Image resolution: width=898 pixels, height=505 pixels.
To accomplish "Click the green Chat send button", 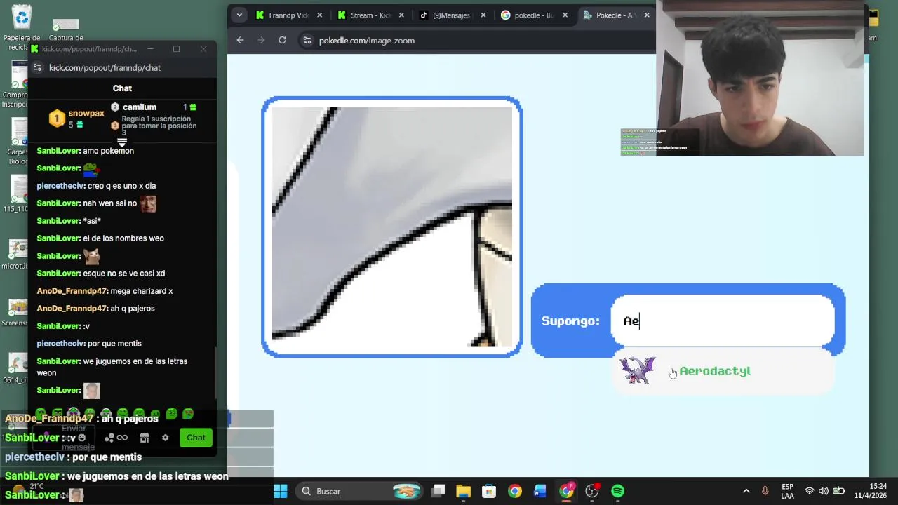I will (196, 438).
